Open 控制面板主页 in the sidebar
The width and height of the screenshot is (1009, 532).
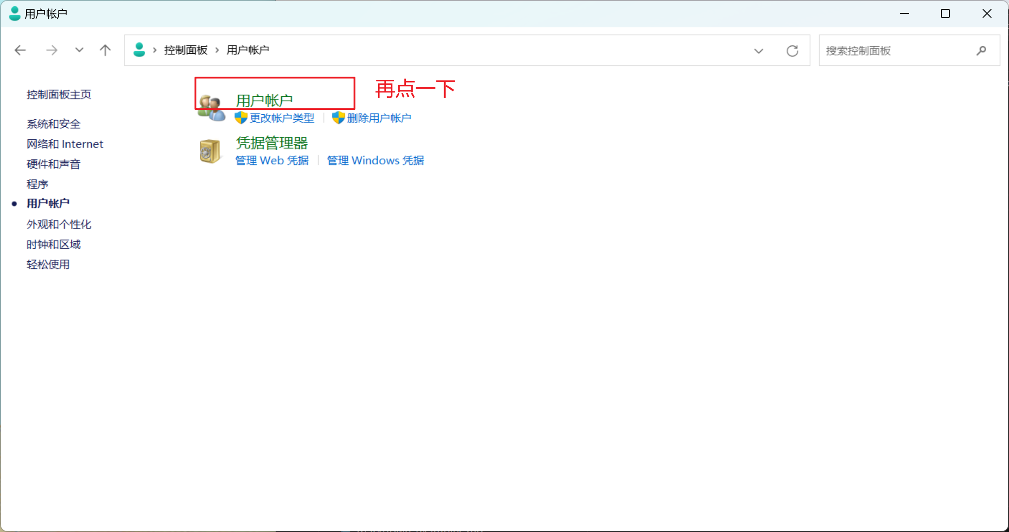pos(59,95)
